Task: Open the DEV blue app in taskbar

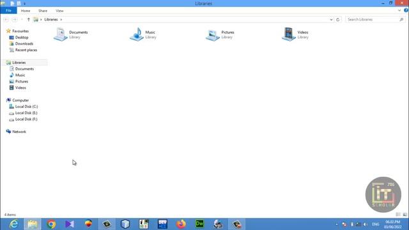Action: [x=162, y=224]
